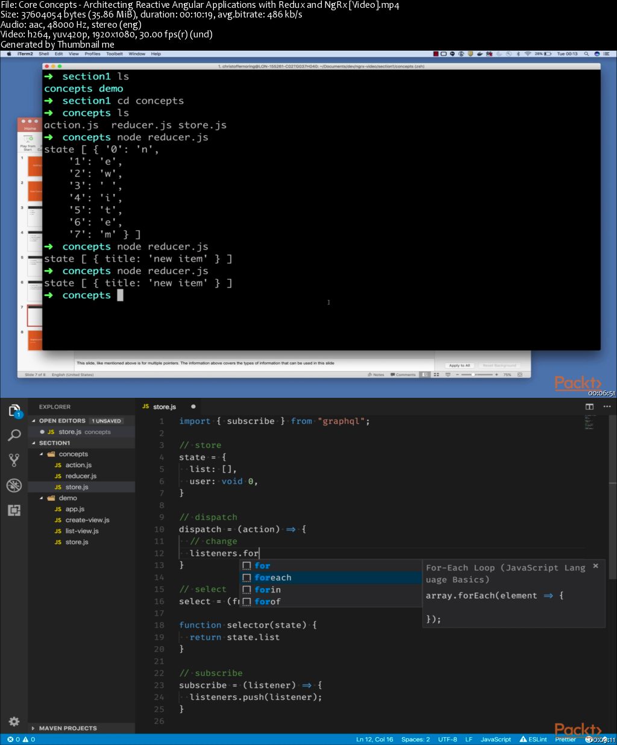This screenshot has width=617, height=745.
Task: Click the Notes button in PowerPoint status bar
Action: [376, 374]
